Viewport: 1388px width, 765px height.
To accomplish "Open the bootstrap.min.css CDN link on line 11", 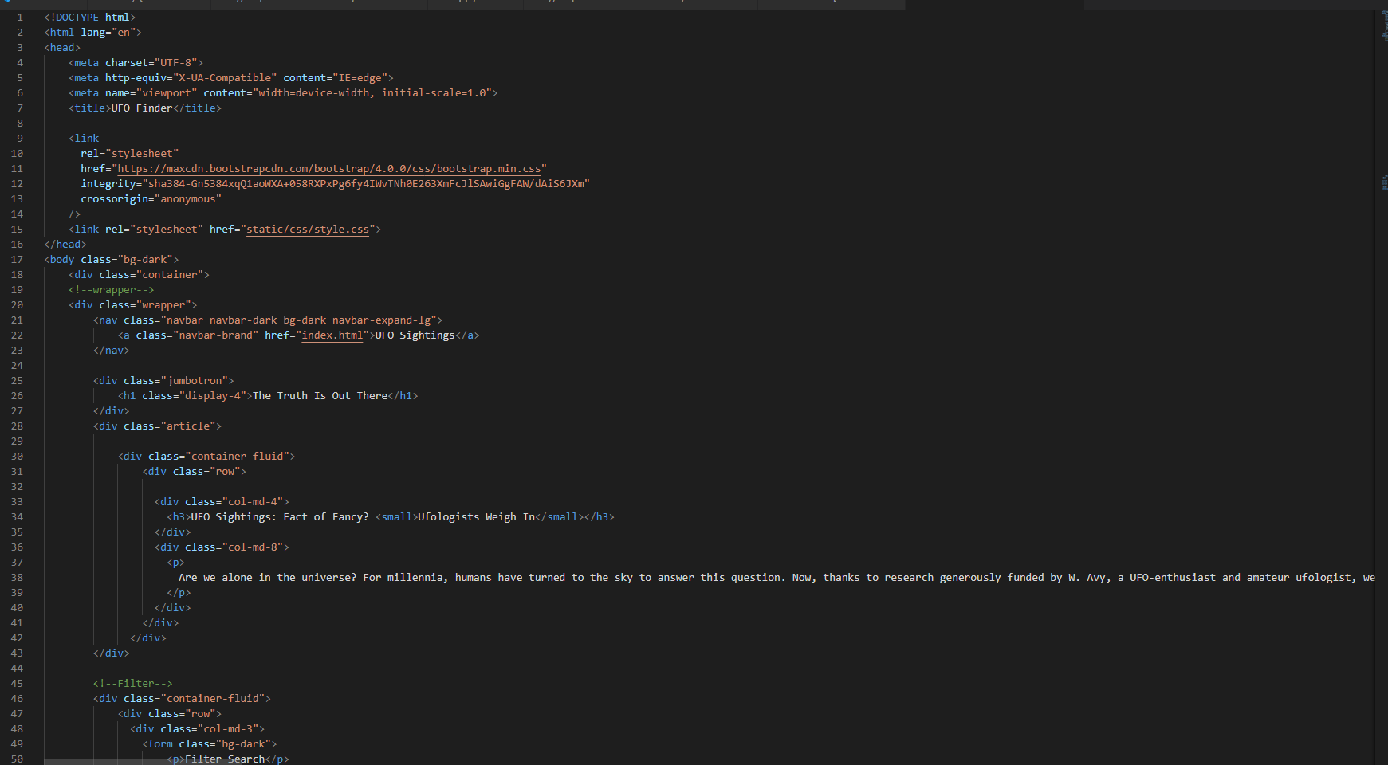I will [x=329, y=168].
